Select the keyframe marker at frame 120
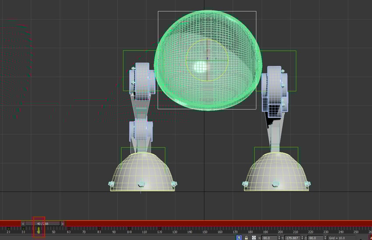This screenshot has width=372, height=240. [159, 229]
